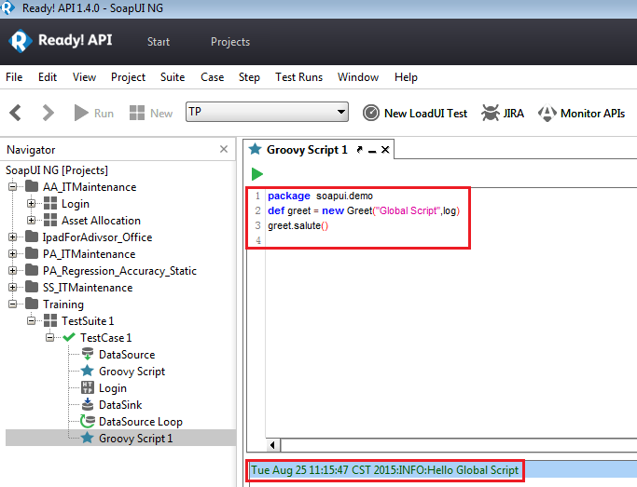Click the New LoadUI Test gauge icon
The width and height of the screenshot is (637, 487).
(x=371, y=113)
